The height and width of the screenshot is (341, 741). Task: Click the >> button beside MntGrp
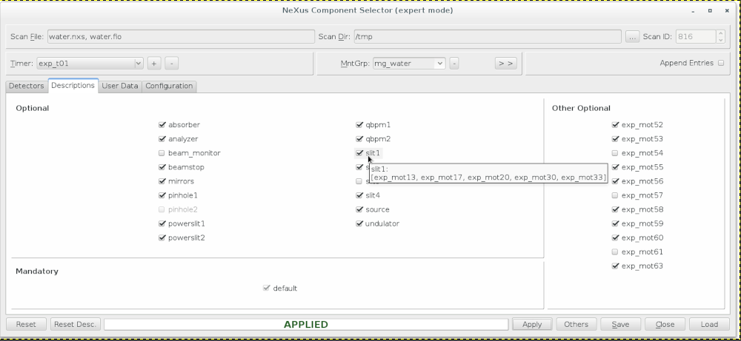pos(505,63)
